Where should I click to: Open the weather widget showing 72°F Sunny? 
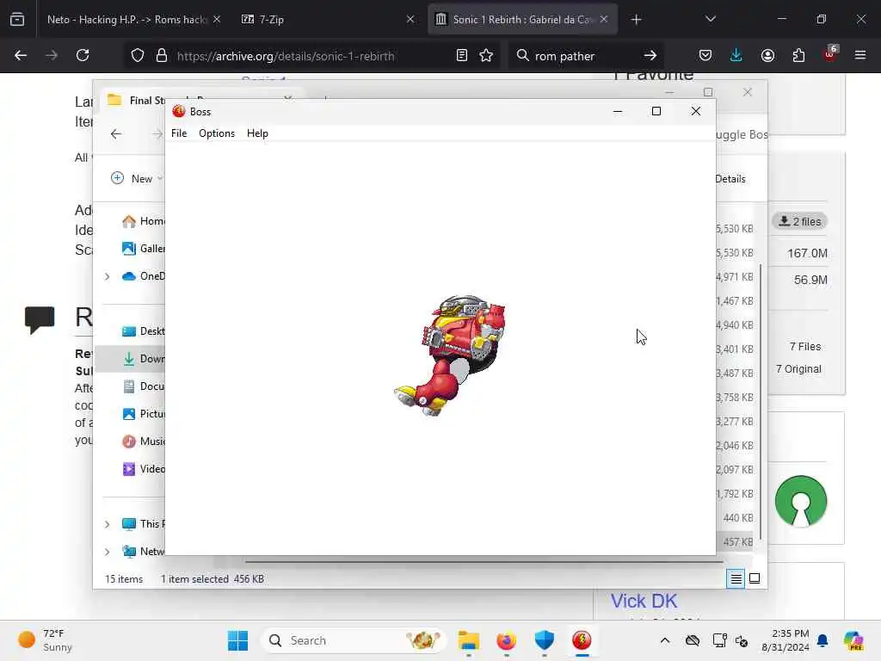(x=45, y=640)
